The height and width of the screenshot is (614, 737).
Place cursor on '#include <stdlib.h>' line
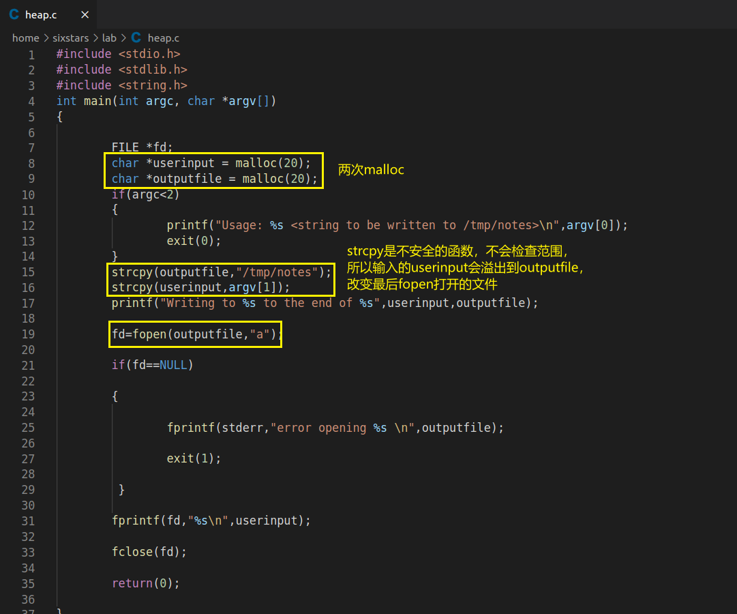pyautogui.click(x=122, y=70)
